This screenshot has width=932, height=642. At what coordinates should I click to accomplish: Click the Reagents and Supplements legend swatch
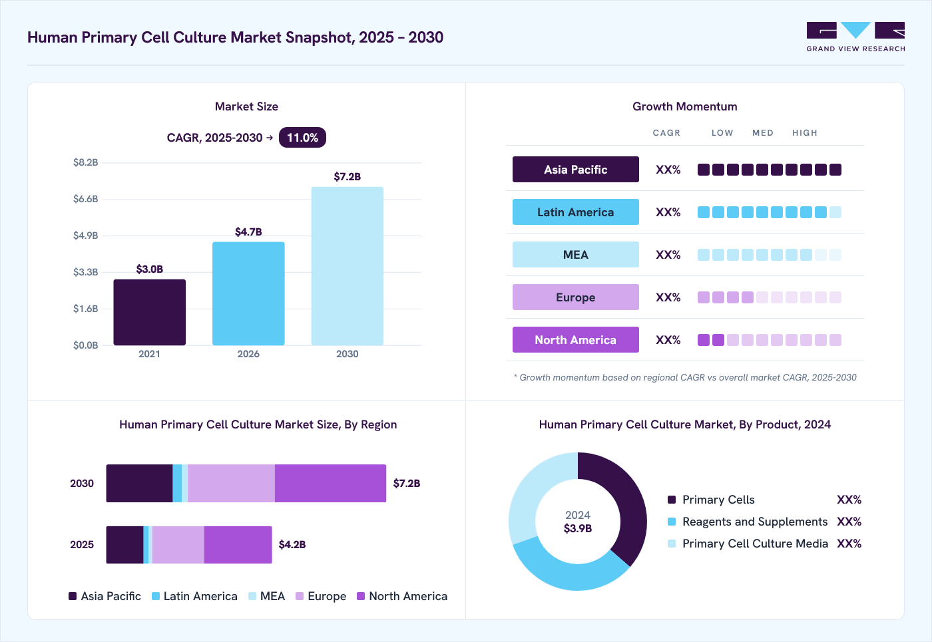click(x=672, y=522)
